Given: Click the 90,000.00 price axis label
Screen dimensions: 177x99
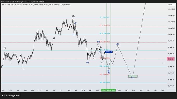Looking at the screenshot, I should point(171,41).
